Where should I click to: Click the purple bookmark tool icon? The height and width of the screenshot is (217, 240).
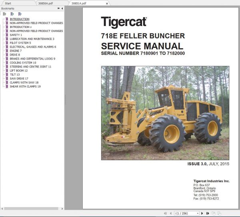20,14
